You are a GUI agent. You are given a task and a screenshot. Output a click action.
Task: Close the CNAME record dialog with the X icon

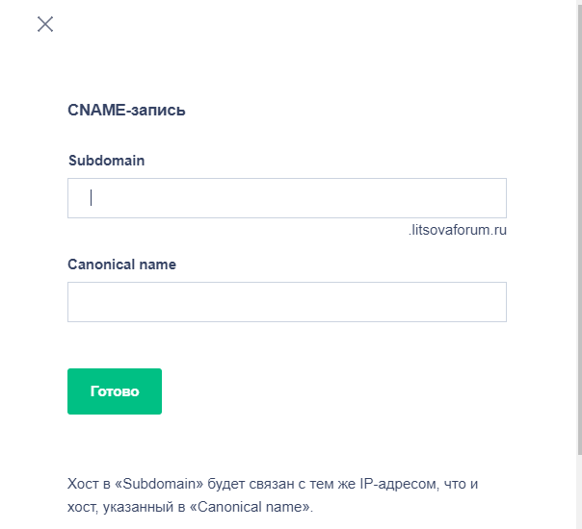[x=45, y=24]
